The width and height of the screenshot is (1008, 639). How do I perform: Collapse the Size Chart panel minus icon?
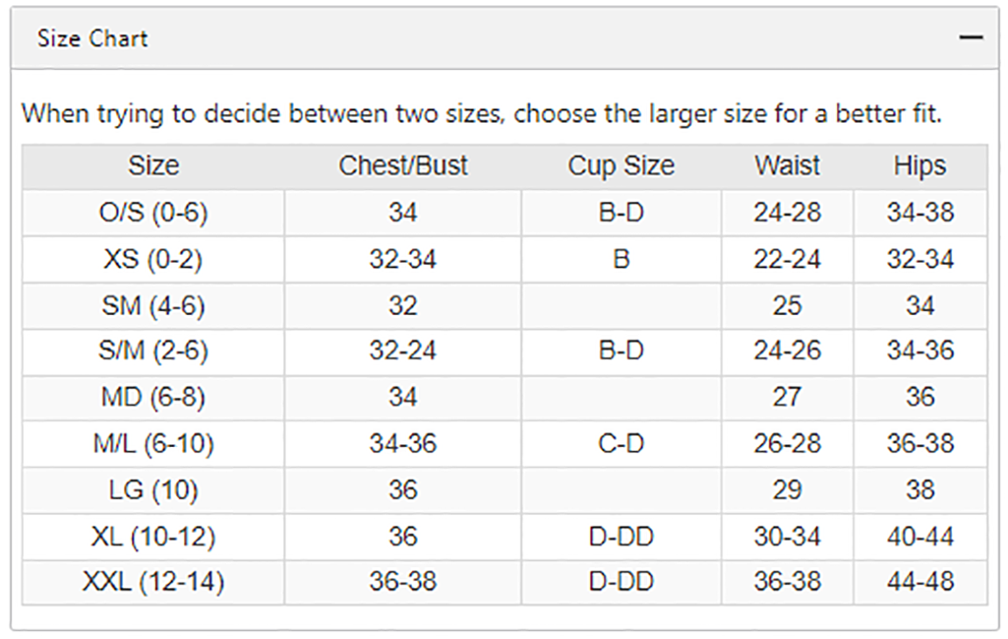pyautogui.click(x=970, y=38)
